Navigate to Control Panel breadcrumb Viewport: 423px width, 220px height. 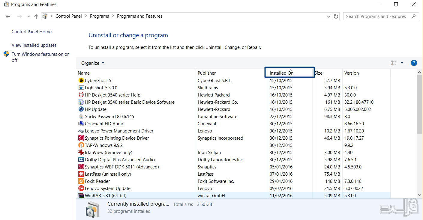click(x=69, y=16)
